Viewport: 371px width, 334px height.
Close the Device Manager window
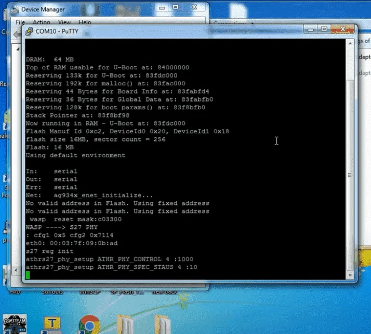[194, 8]
